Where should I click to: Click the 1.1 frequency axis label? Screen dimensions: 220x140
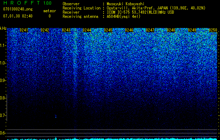point(2,45)
